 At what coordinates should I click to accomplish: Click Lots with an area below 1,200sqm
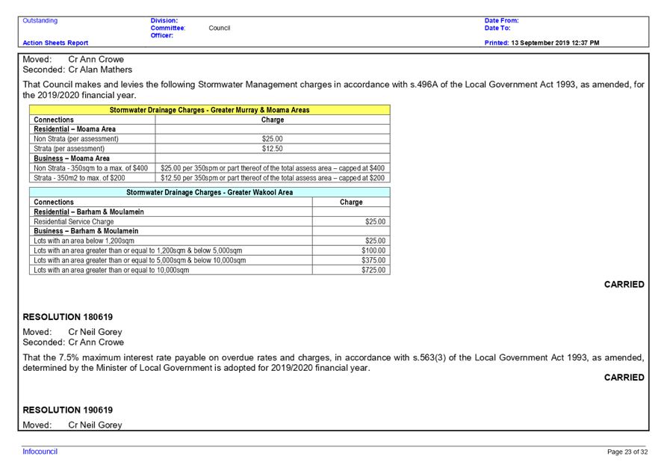point(84,241)
